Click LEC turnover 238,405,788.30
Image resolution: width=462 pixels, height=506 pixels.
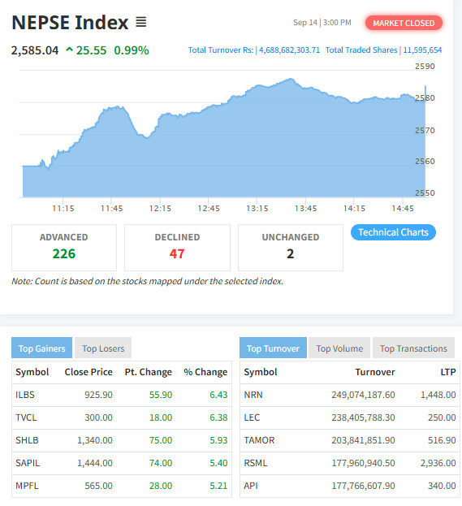coord(363,417)
